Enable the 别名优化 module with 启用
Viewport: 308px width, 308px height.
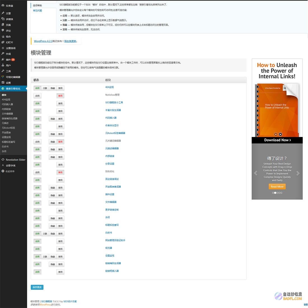[37, 172]
